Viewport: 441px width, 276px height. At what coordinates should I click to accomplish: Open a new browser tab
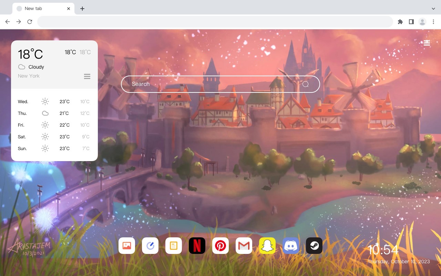[x=82, y=9]
